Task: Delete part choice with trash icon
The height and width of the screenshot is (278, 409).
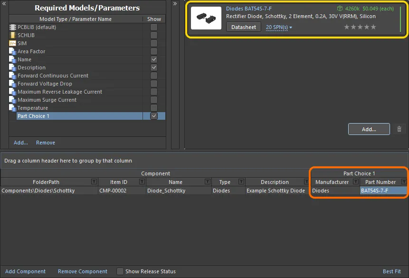Action: pos(399,129)
